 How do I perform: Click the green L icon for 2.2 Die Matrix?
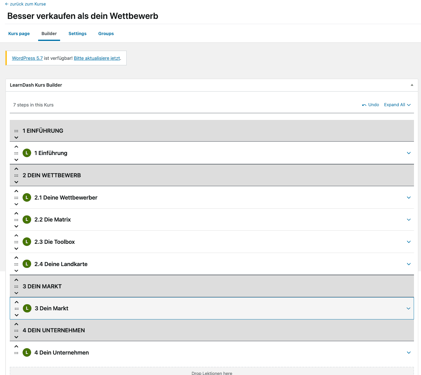pos(27,220)
